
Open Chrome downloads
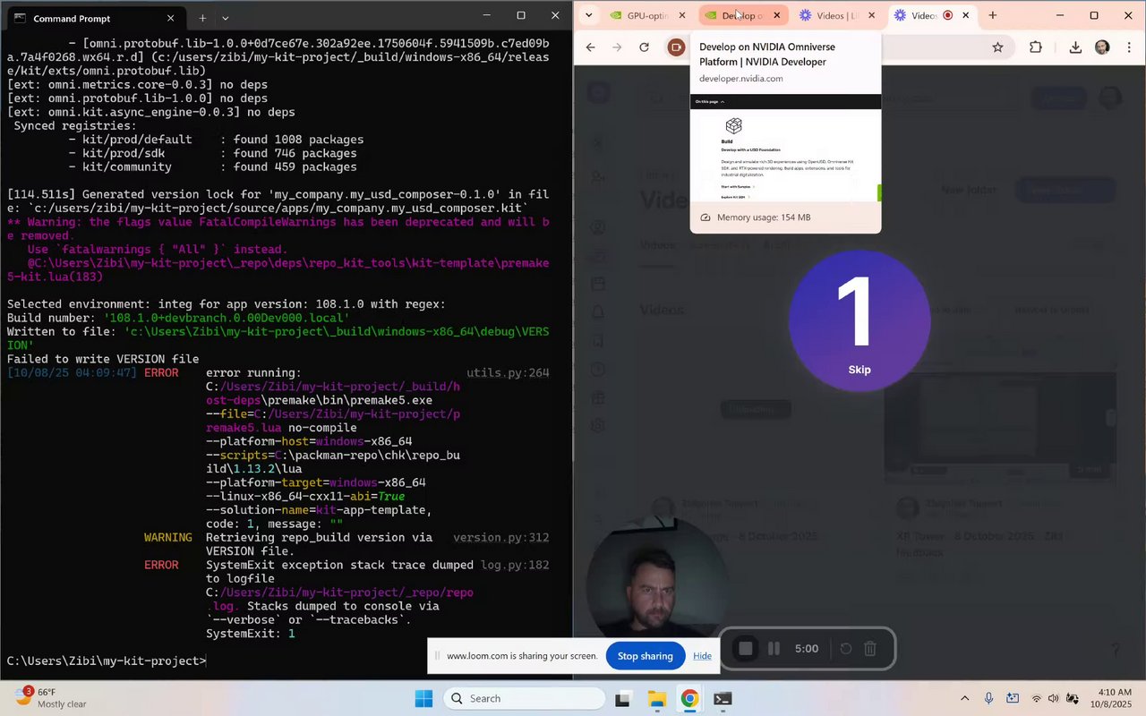pyautogui.click(x=1075, y=47)
